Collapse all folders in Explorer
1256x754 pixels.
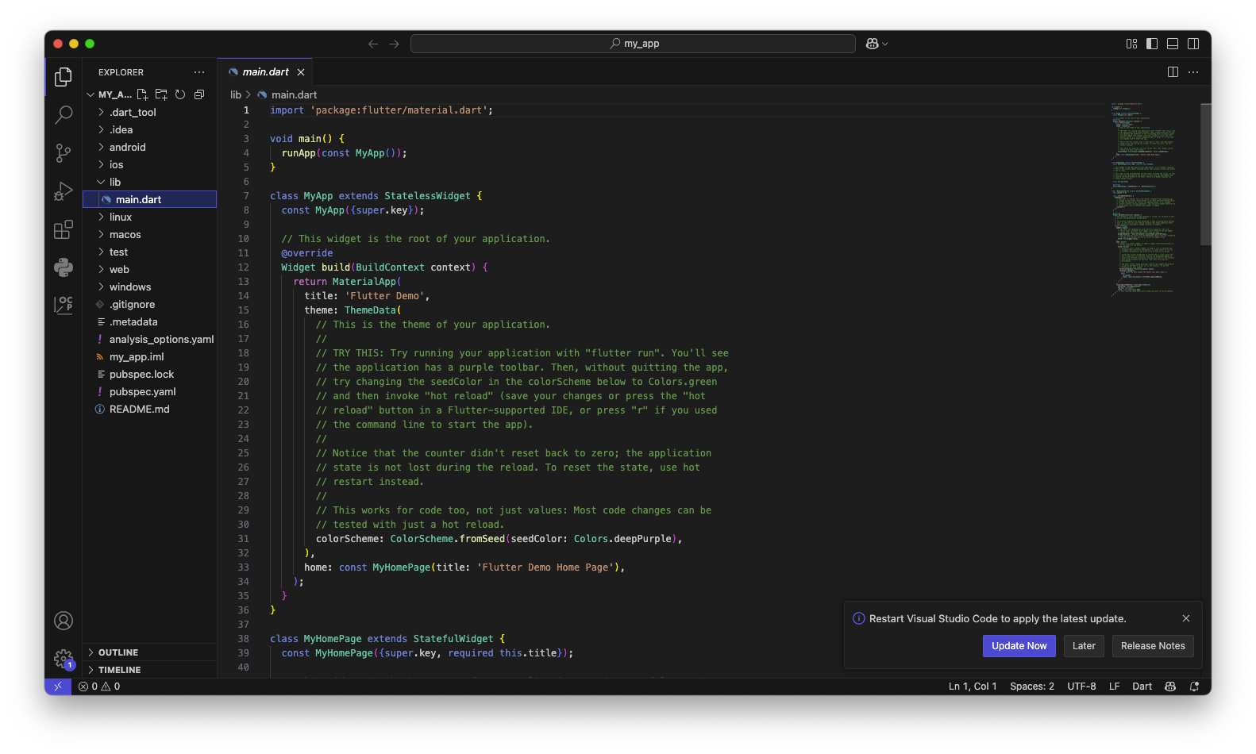pos(199,94)
